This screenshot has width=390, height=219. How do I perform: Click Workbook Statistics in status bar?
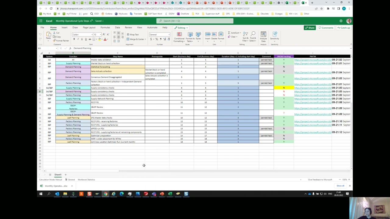pyautogui.click(x=86, y=179)
